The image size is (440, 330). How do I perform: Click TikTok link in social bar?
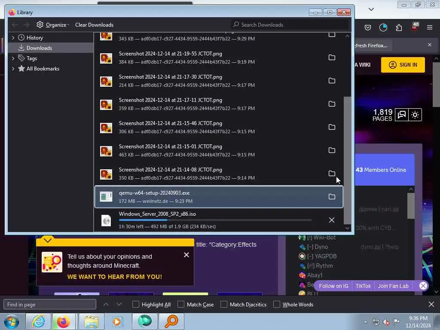tap(363, 286)
